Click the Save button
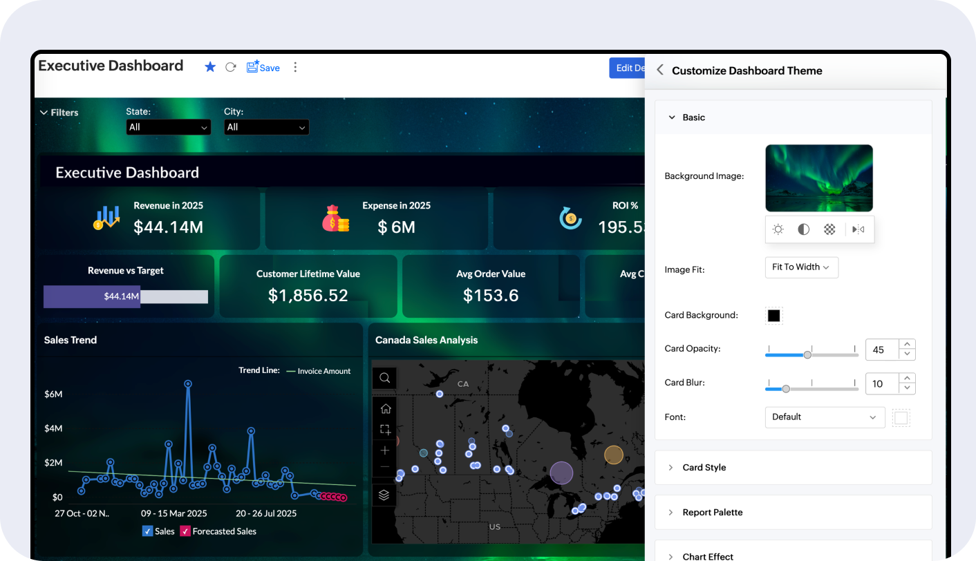 (x=263, y=67)
